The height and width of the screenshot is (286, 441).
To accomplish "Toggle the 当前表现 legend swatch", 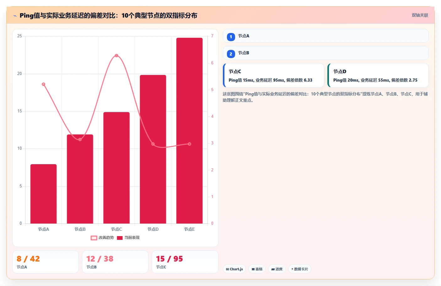I will pos(120,238).
